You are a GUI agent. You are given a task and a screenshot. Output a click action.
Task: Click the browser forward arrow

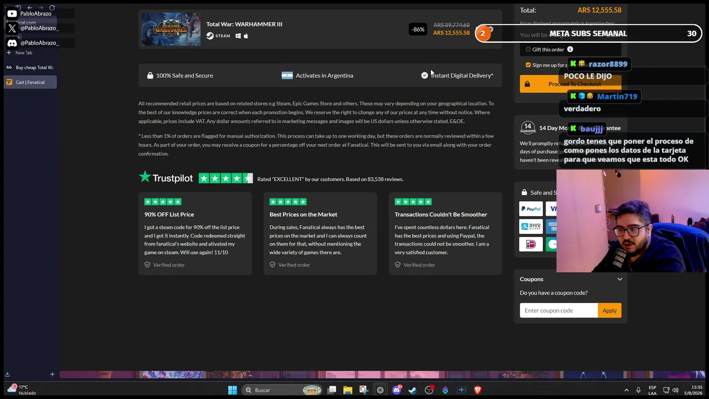[40, 8]
